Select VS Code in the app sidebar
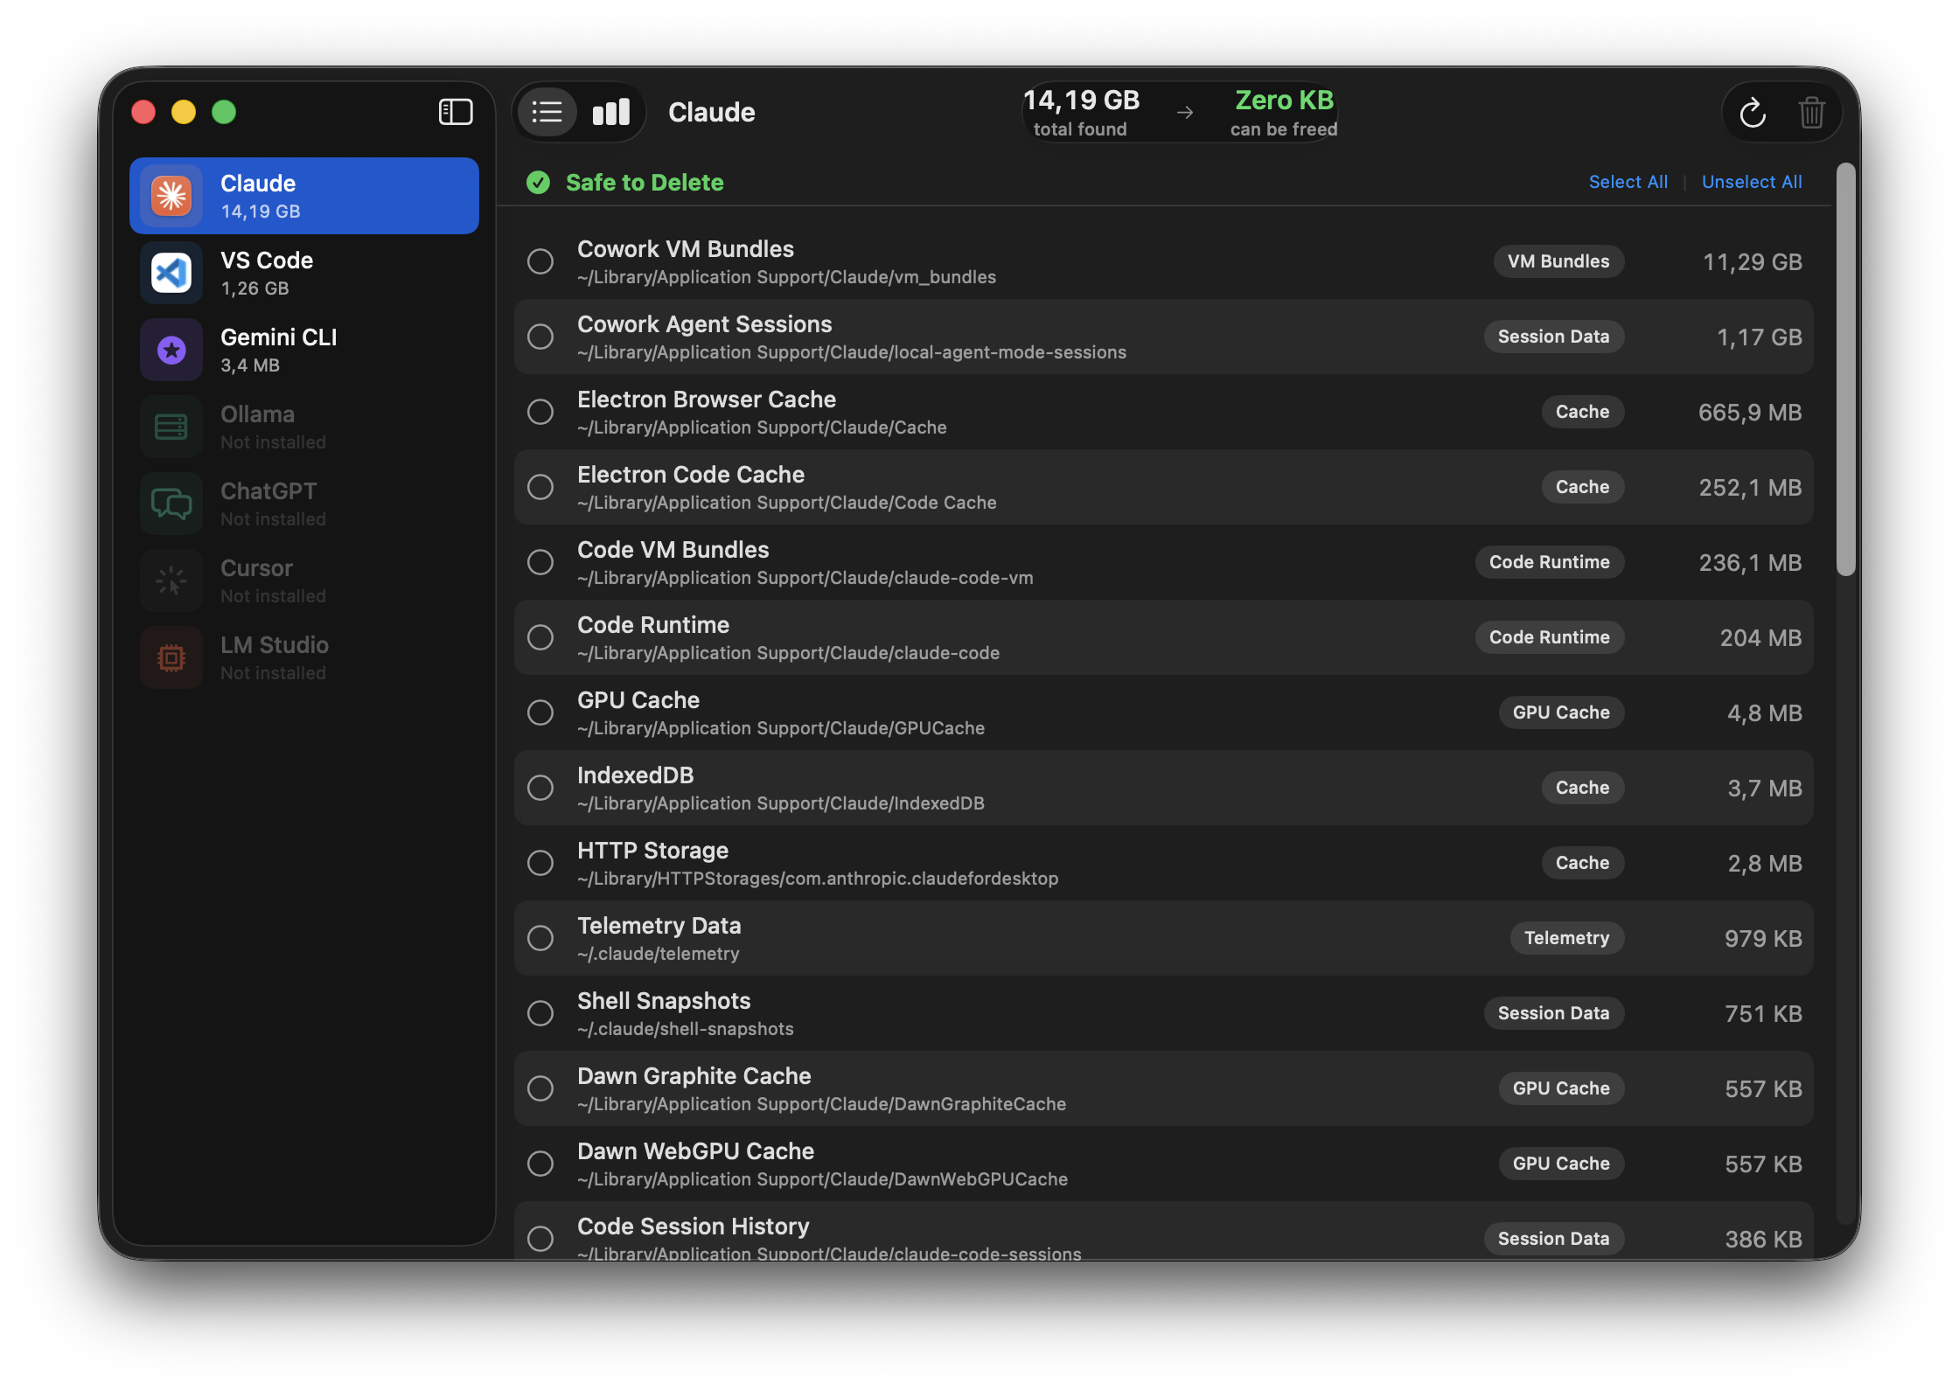1959x1390 pixels. [x=303, y=272]
